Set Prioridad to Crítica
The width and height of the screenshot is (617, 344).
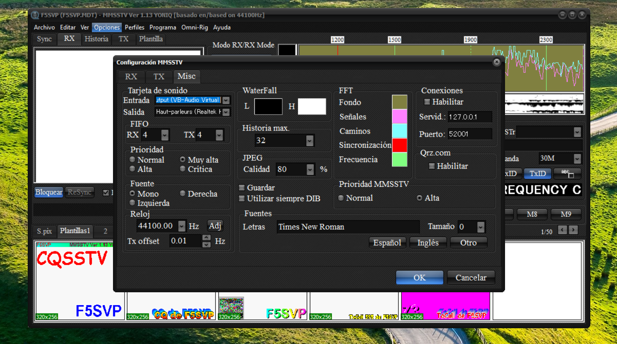point(183,169)
